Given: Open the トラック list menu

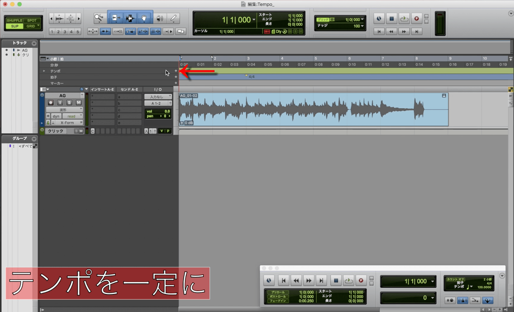Looking at the screenshot, I should point(34,43).
